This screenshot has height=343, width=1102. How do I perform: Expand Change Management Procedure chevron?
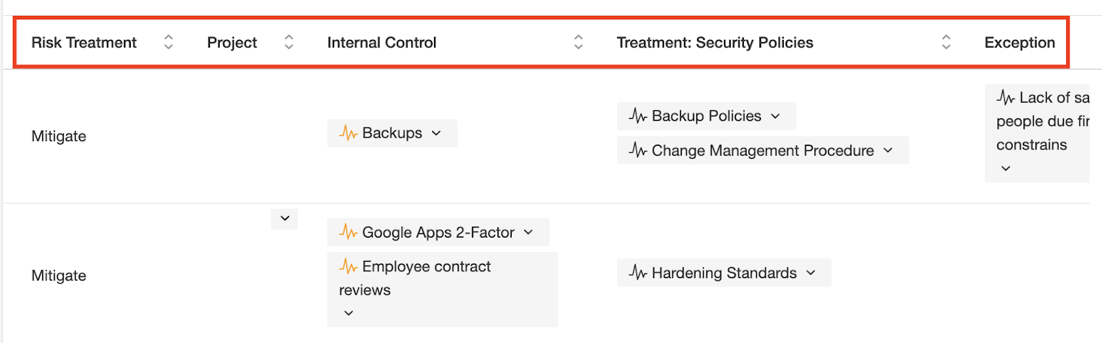(x=888, y=150)
